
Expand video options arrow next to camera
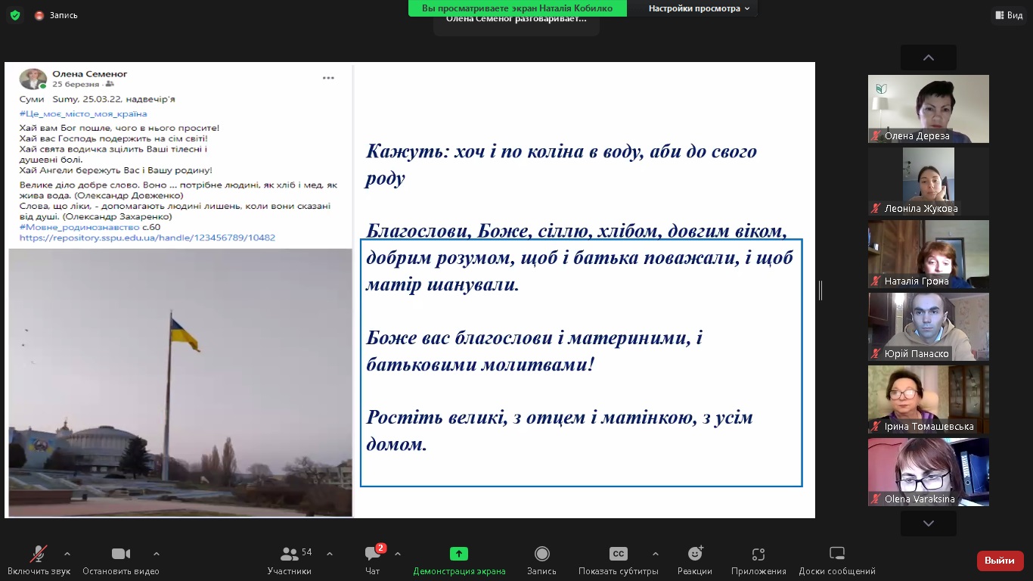pos(157,554)
